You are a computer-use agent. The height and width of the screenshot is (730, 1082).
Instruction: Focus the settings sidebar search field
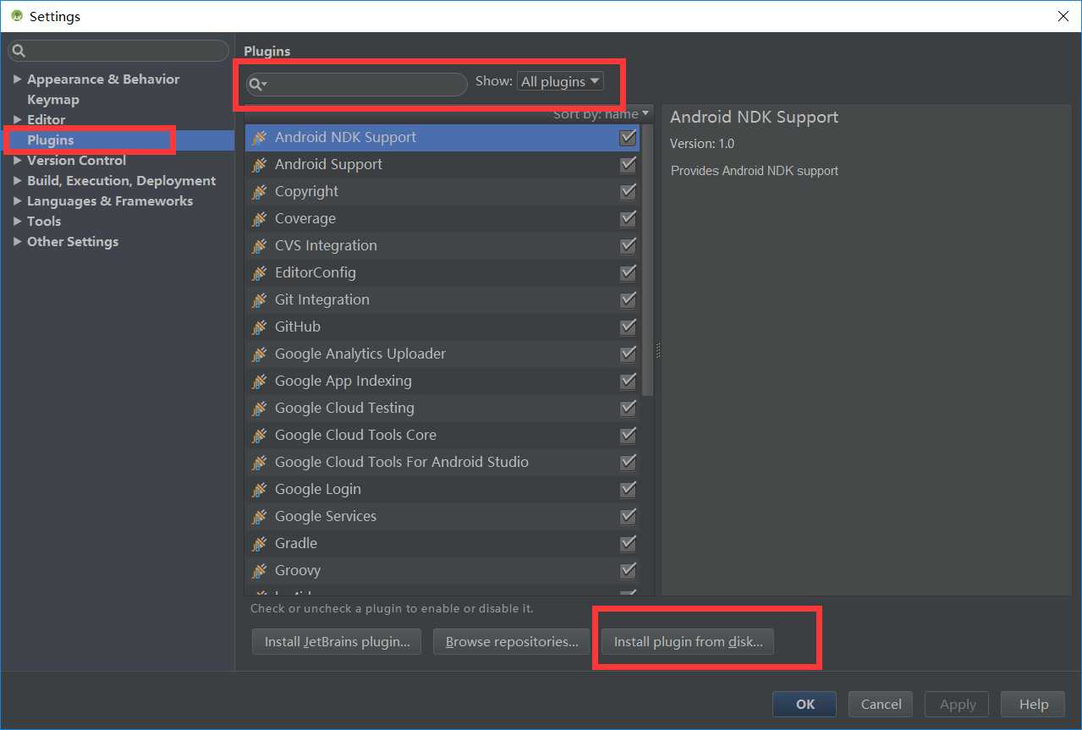(x=118, y=51)
